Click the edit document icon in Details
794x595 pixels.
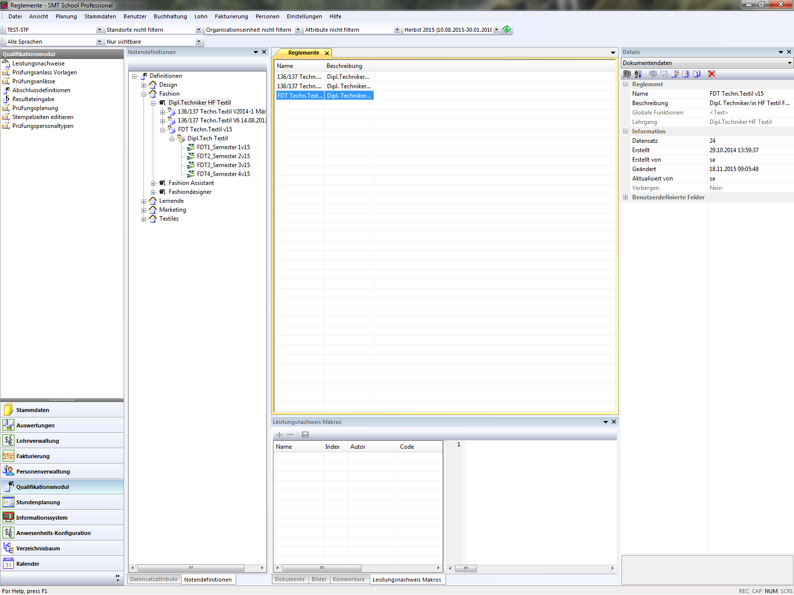674,74
